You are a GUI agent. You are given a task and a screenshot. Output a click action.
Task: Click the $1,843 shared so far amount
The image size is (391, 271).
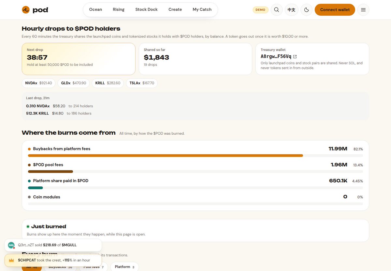point(156,58)
